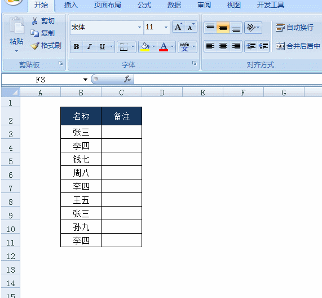
Task: Open the Name Box dropdown arrow
Action: (x=85, y=80)
